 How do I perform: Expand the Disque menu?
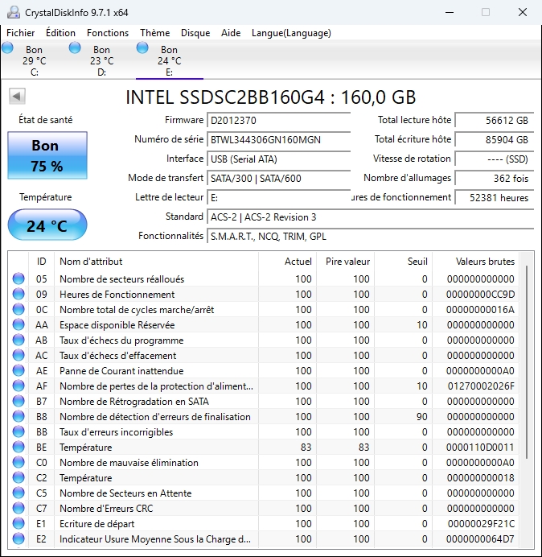coord(195,33)
